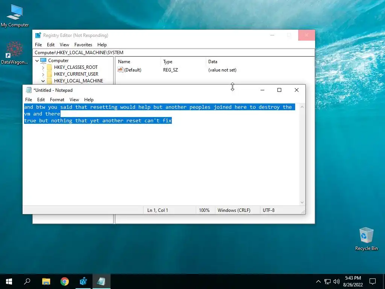Open volume speaker tray icon
The width and height of the screenshot is (385, 289).
336,281
